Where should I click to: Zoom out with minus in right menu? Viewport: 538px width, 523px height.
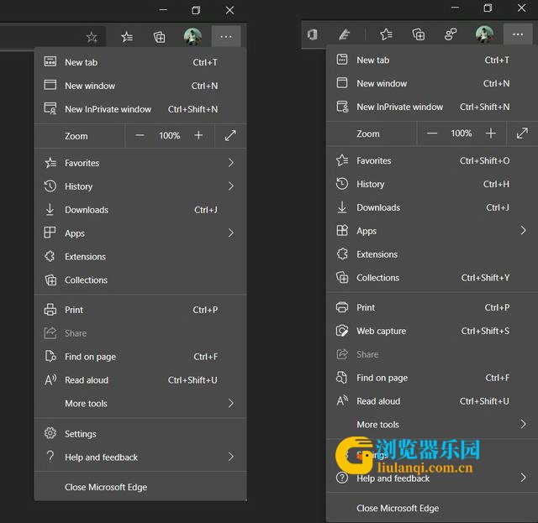[x=432, y=133]
